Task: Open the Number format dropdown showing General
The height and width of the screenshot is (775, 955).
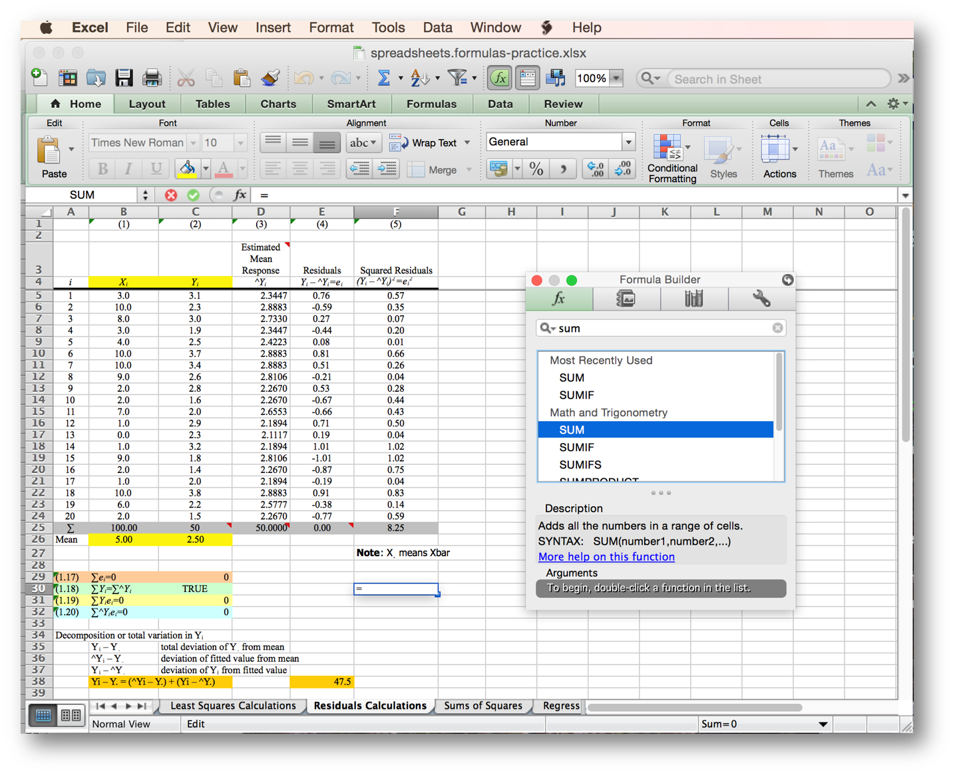Action: point(560,141)
